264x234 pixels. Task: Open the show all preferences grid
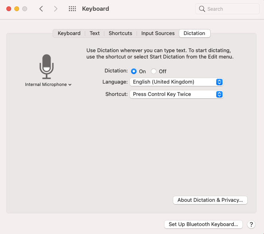pyautogui.click(x=72, y=9)
